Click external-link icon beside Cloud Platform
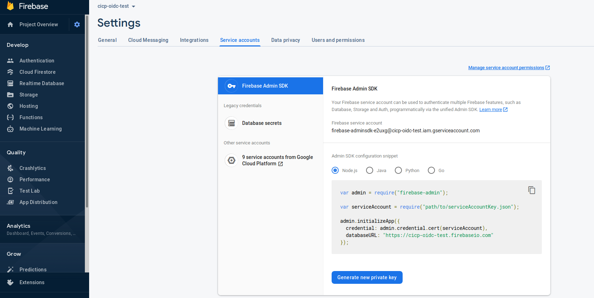This screenshot has height=298, width=594. 280,164
